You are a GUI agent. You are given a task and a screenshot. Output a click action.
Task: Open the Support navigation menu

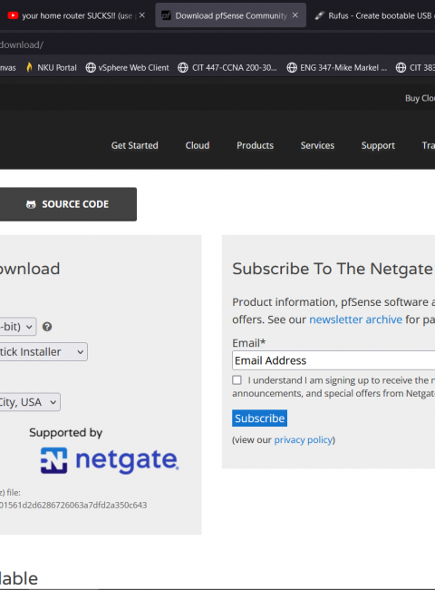point(378,145)
